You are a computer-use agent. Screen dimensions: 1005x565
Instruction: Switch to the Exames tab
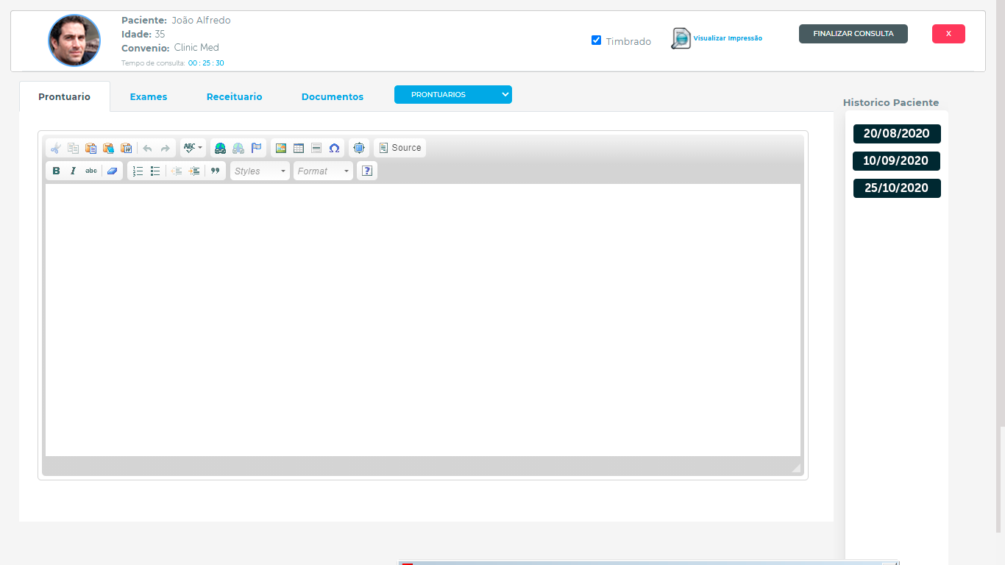(149, 96)
